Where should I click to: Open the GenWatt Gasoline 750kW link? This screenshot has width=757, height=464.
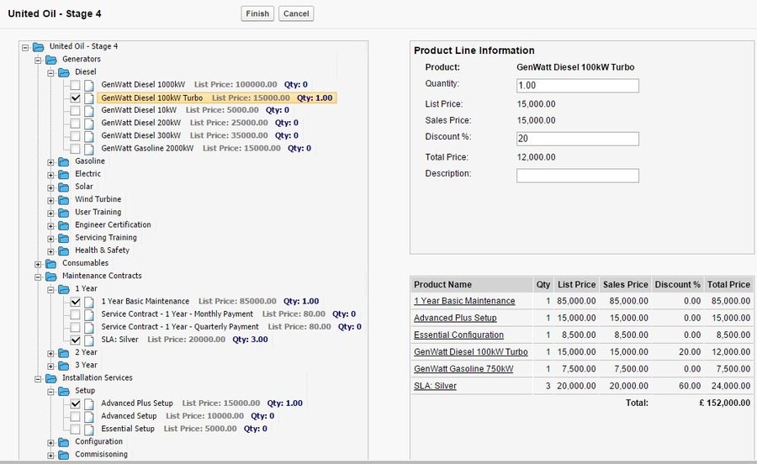tap(463, 368)
